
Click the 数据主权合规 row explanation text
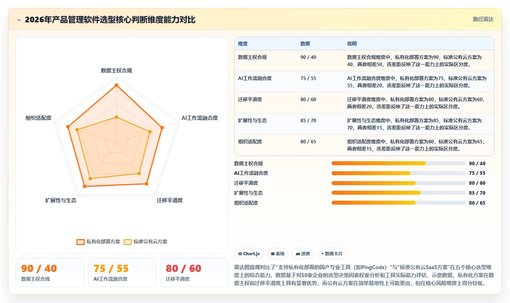pyautogui.click(x=414, y=61)
